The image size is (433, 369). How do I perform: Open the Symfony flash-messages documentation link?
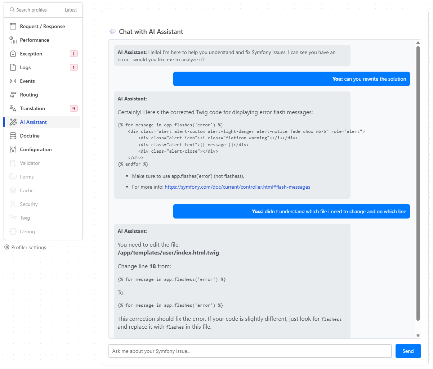point(237,187)
